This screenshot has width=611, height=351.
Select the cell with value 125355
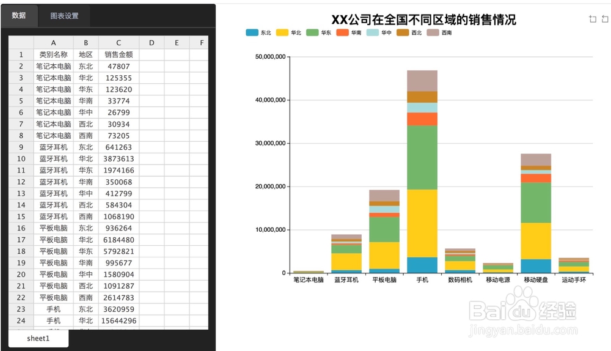click(119, 78)
